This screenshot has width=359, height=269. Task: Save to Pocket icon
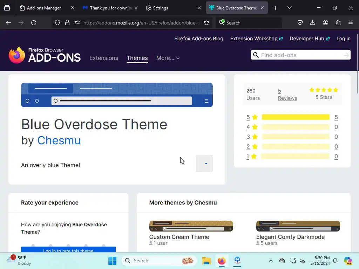click(300, 23)
